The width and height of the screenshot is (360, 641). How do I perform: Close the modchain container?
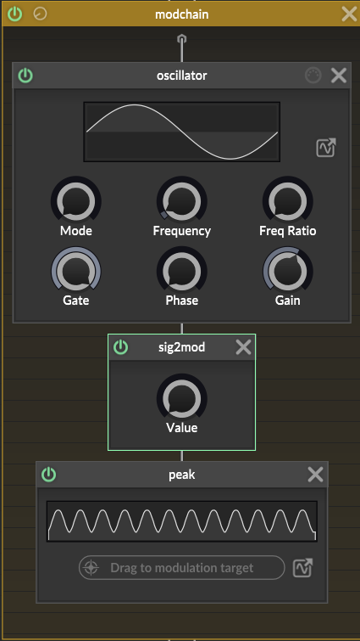(x=349, y=14)
